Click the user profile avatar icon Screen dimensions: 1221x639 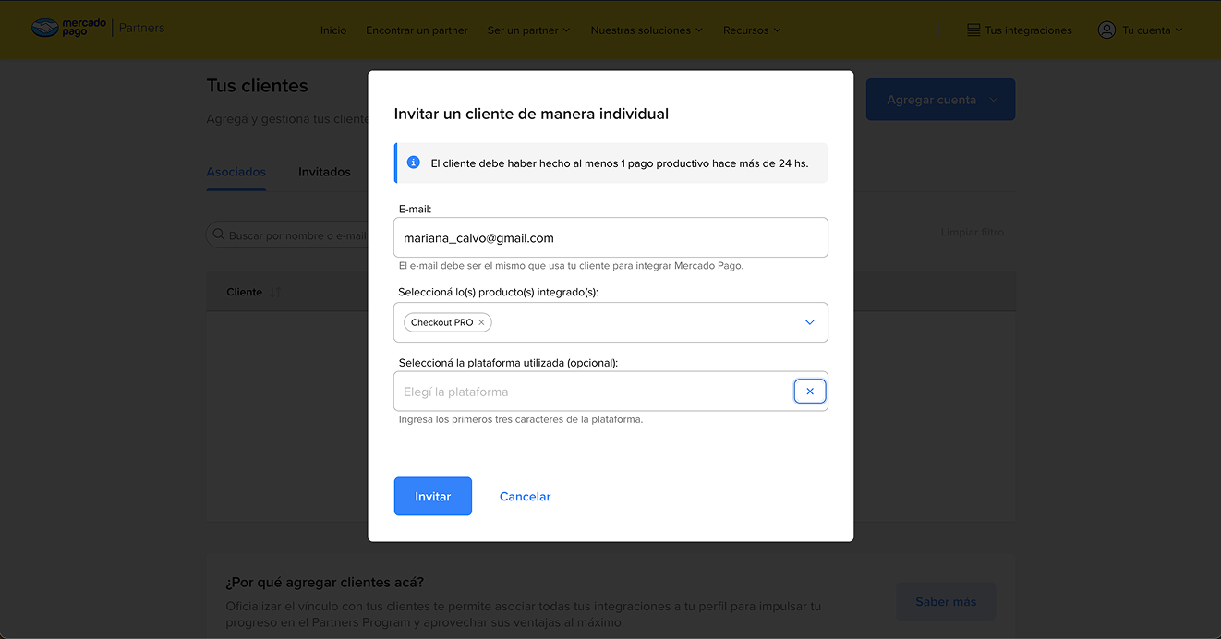tap(1106, 30)
